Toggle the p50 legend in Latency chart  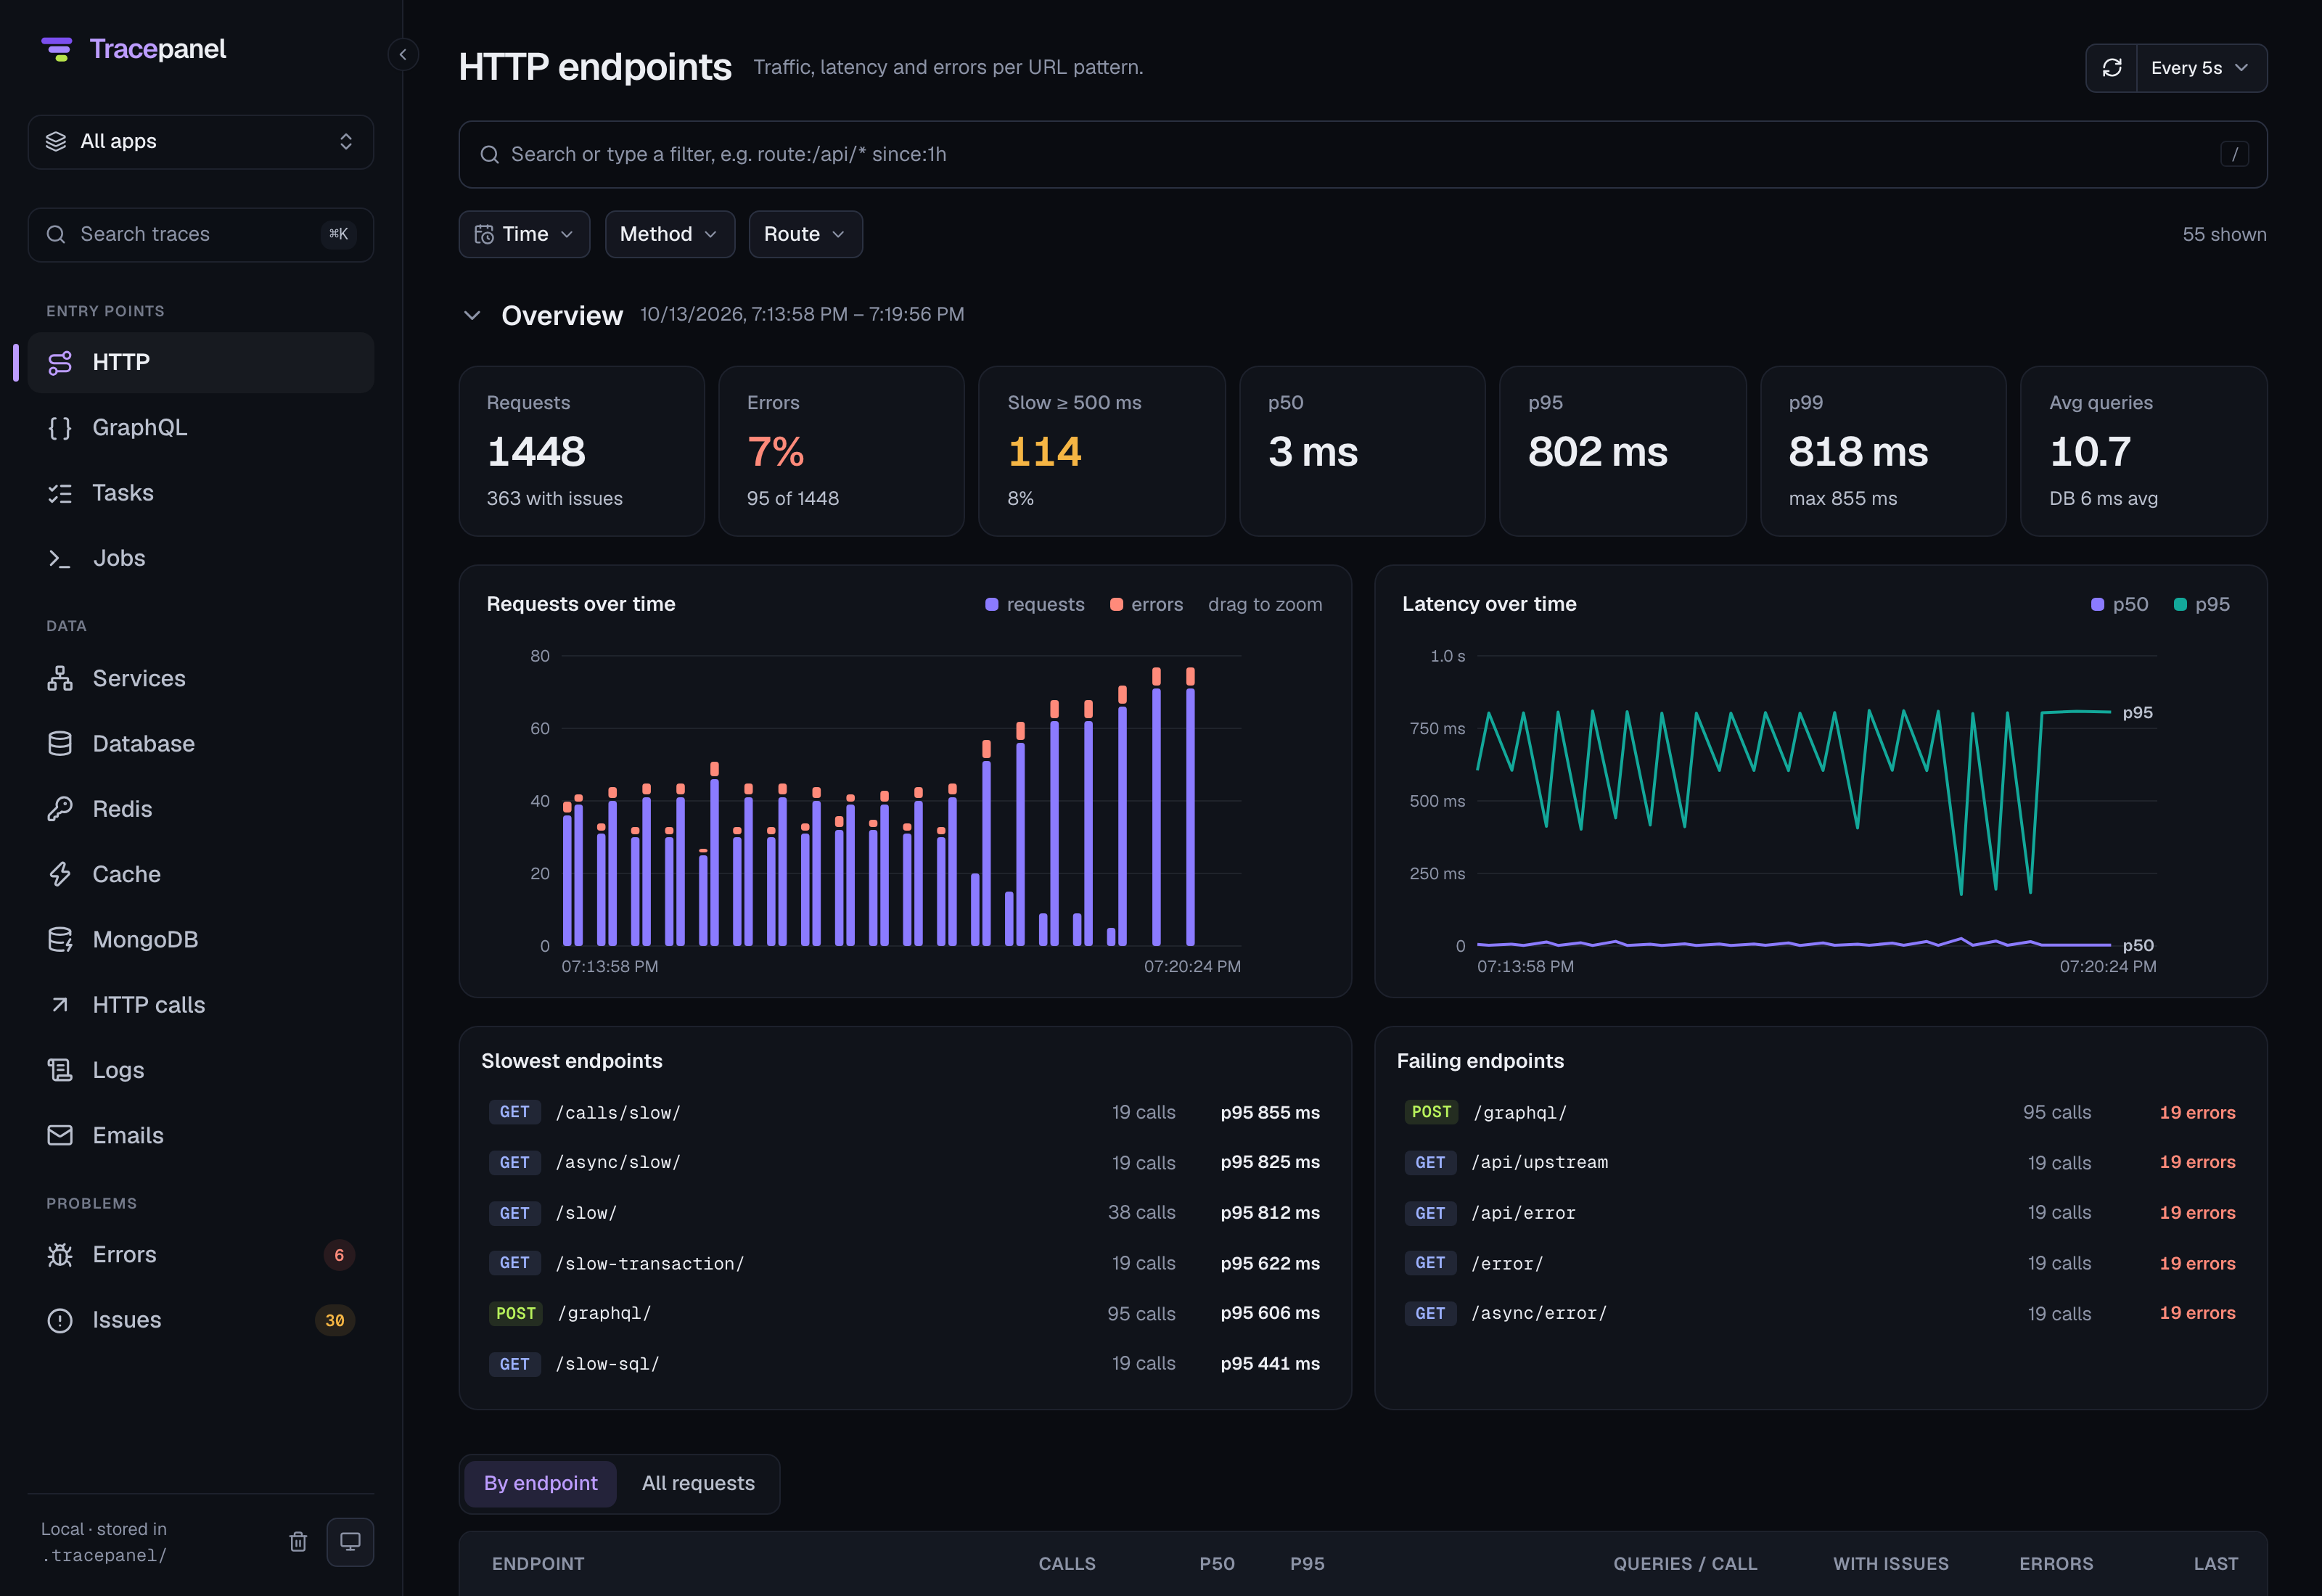pyautogui.click(x=2120, y=604)
